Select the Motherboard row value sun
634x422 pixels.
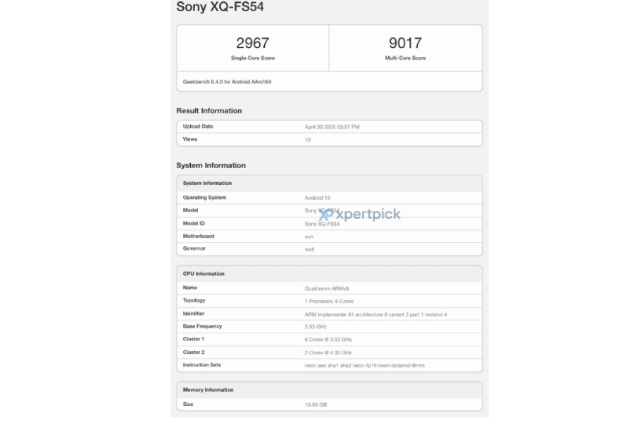[309, 236]
